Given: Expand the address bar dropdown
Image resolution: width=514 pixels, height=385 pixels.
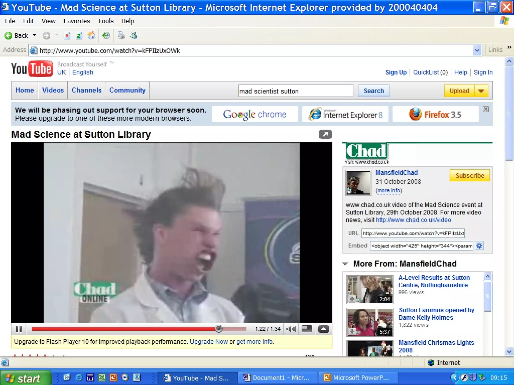Looking at the screenshot, I should pyautogui.click(x=477, y=50).
